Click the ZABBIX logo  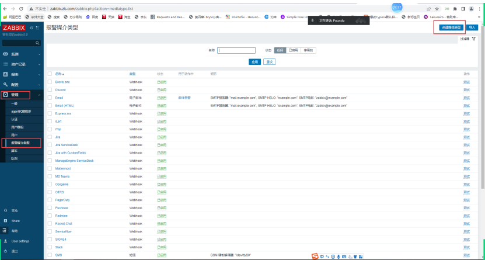13,28
